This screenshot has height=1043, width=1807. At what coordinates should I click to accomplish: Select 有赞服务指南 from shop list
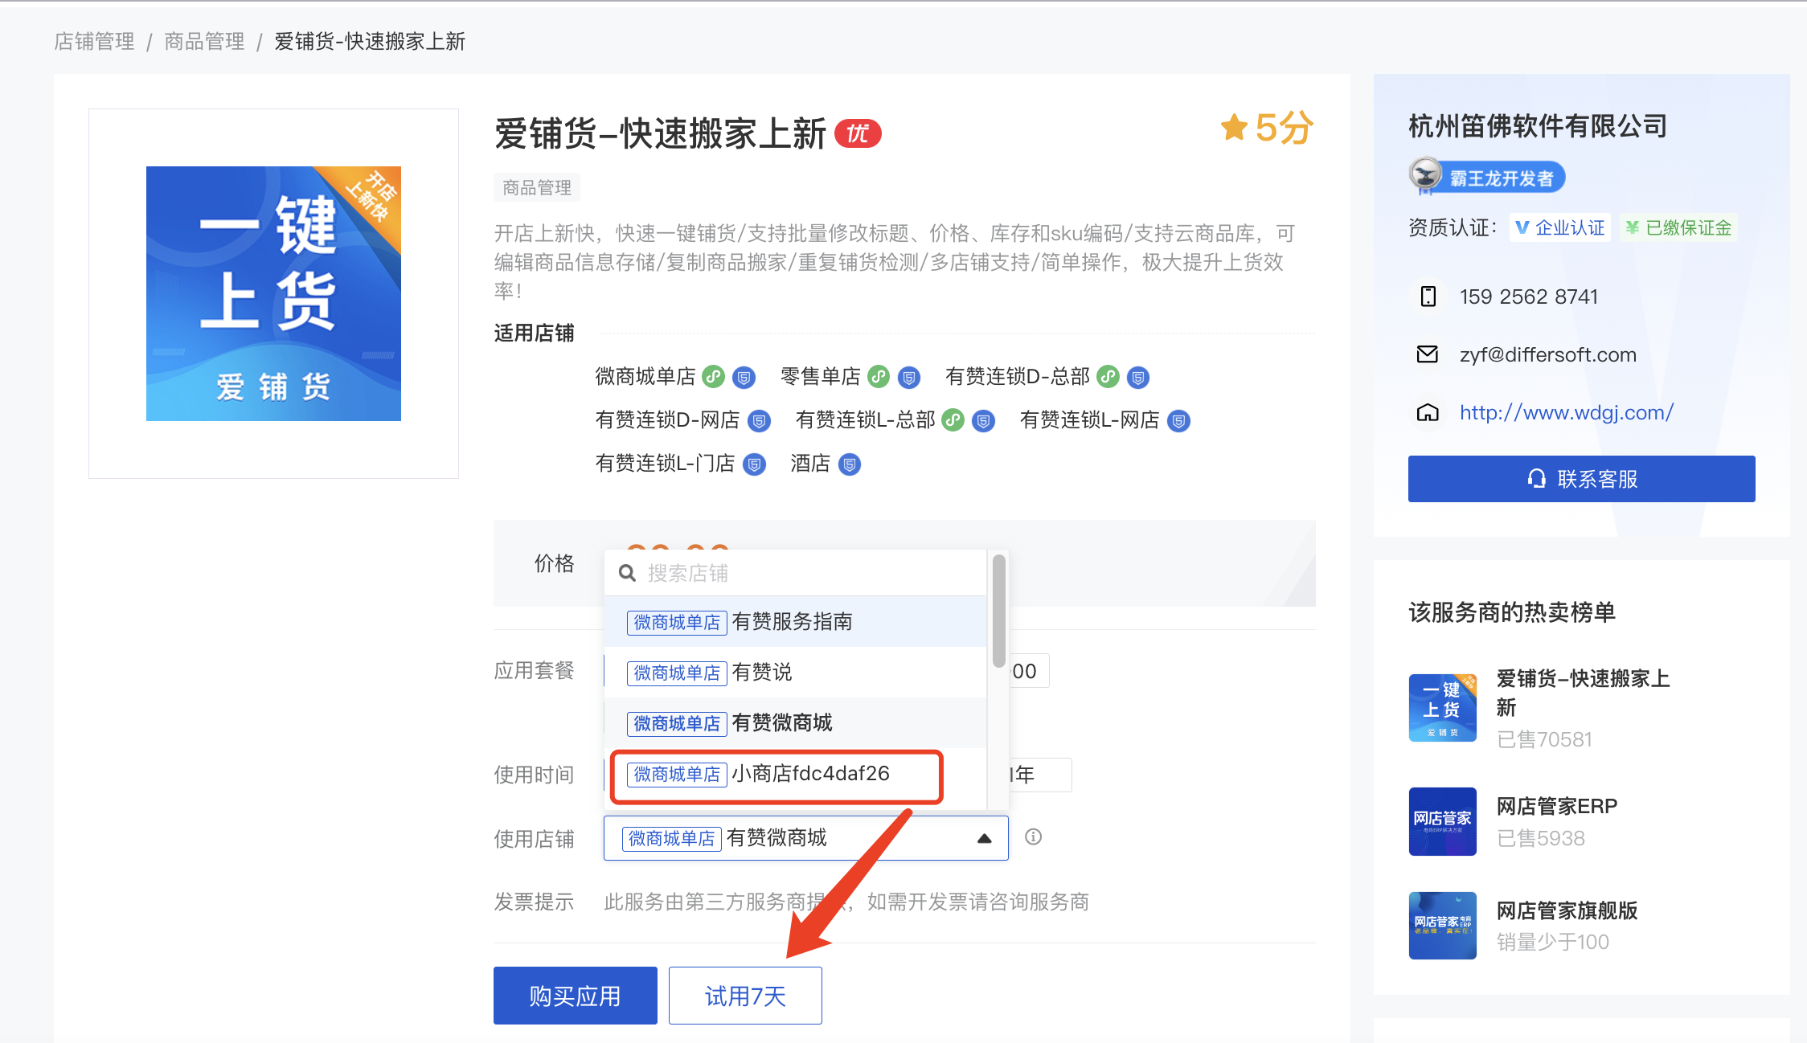click(x=795, y=622)
